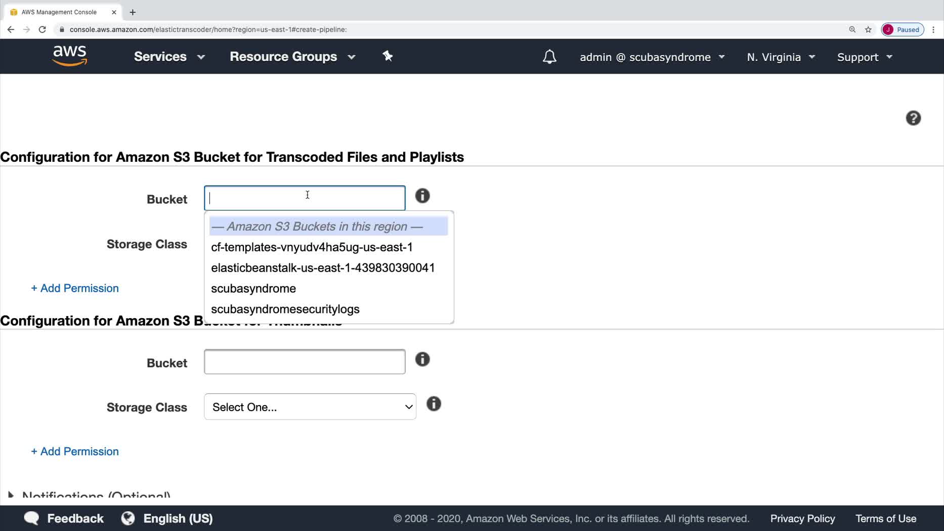944x531 pixels.
Task: Bookmark this page with the star icon
Action: pyautogui.click(x=868, y=29)
